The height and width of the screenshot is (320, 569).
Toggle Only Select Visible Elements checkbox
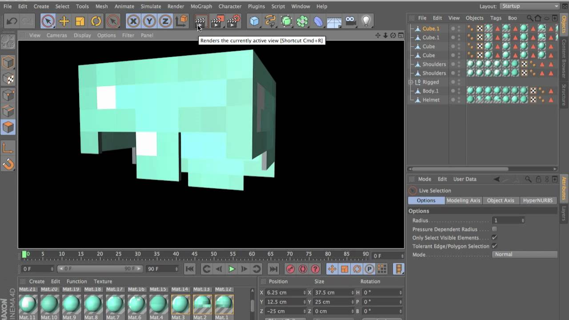click(x=494, y=238)
